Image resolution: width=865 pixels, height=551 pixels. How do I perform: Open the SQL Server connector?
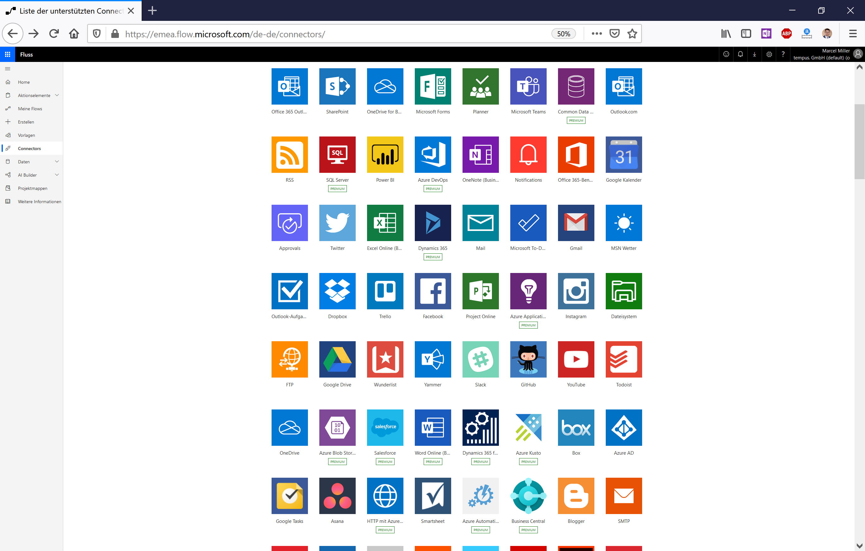pyautogui.click(x=337, y=155)
